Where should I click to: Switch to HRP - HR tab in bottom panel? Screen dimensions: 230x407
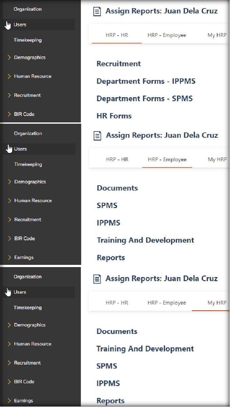pos(117,303)
